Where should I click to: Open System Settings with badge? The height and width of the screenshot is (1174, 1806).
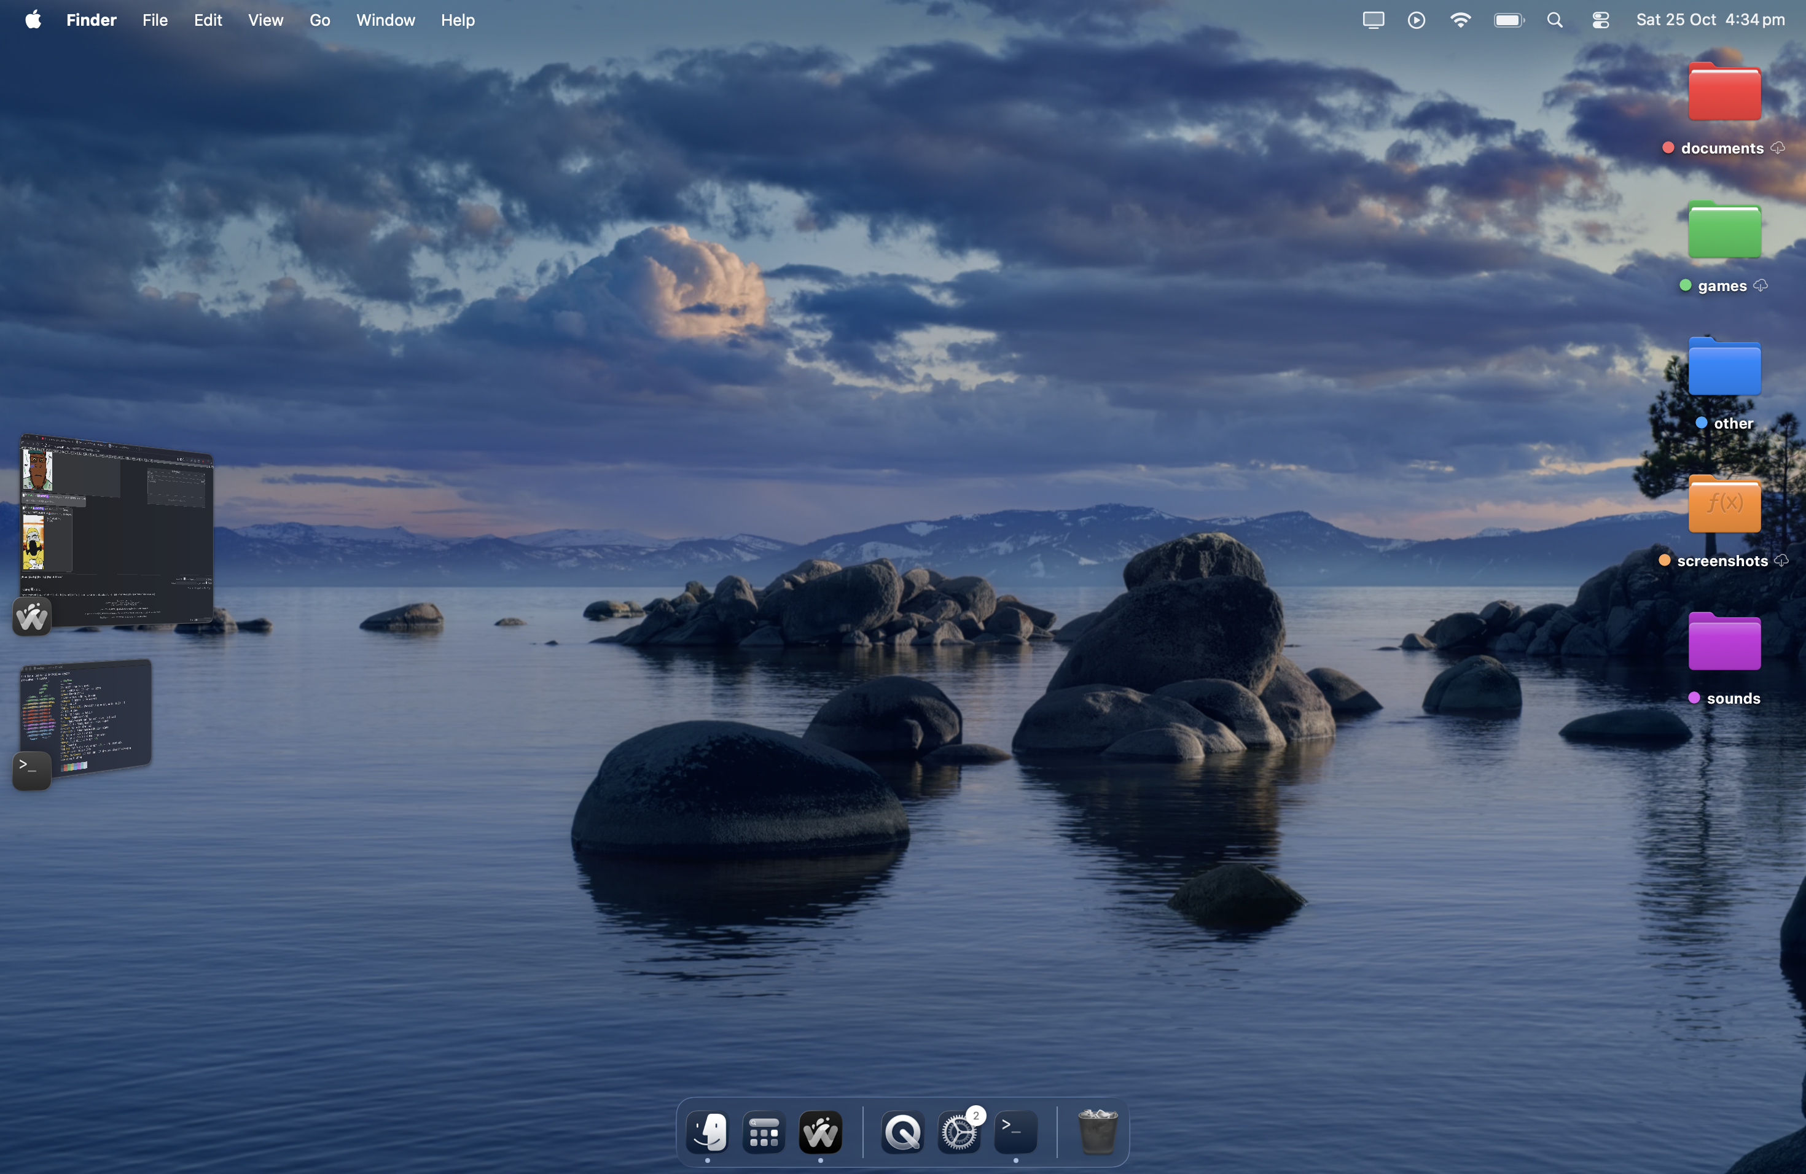(x=959, y=1132)
